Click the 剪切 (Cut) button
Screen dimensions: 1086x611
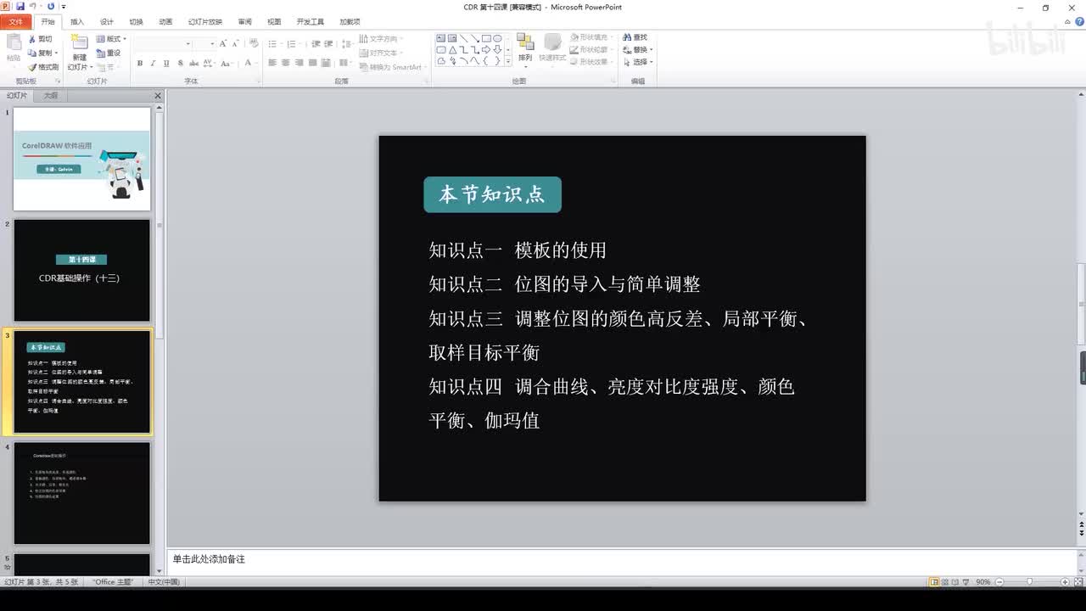pyautogui.click(x=40, y=39)
